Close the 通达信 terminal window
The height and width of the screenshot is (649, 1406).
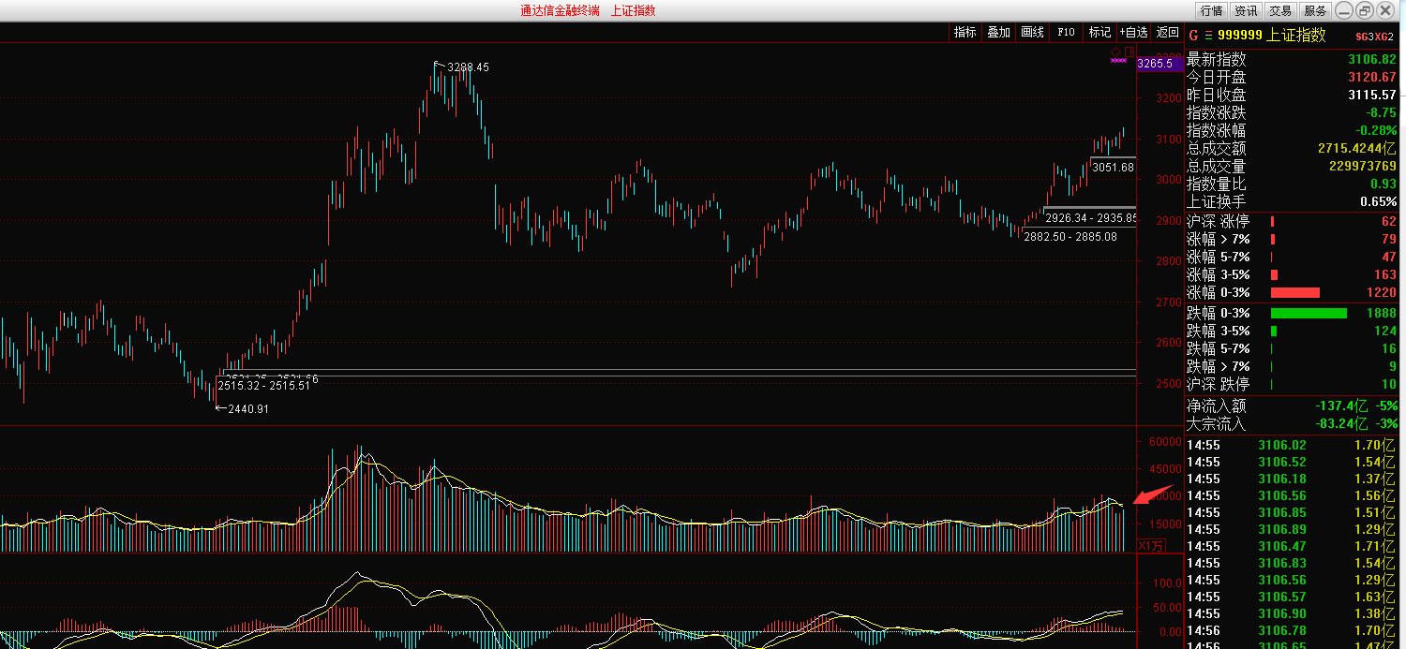1386,10
